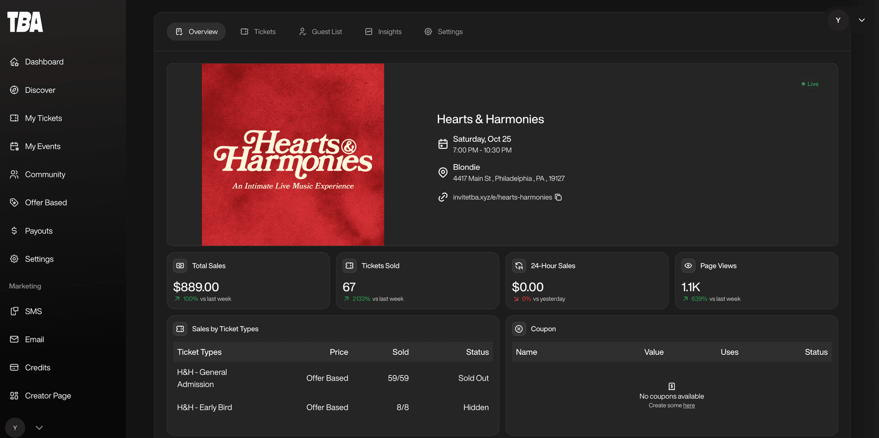This screenshot has height=438, width=879.
Task: Click the Total Sales money icon
Action: click(x=180, y=266)
